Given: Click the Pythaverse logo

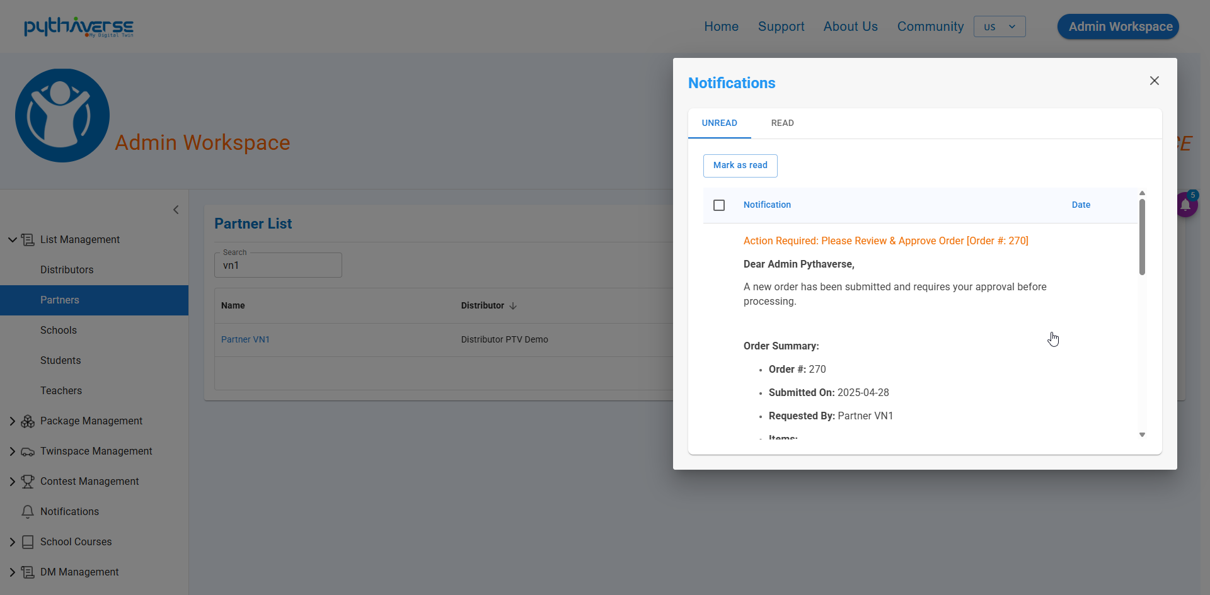Looking at the screenshot, I should (x=79, y=27).
